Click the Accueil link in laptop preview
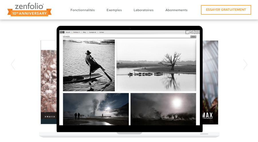Viewport: 258px width, 142px height. point(68,32)
